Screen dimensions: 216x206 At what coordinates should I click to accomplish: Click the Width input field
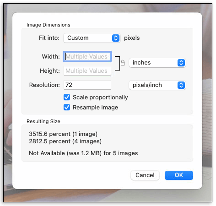(x=87, y=57)
